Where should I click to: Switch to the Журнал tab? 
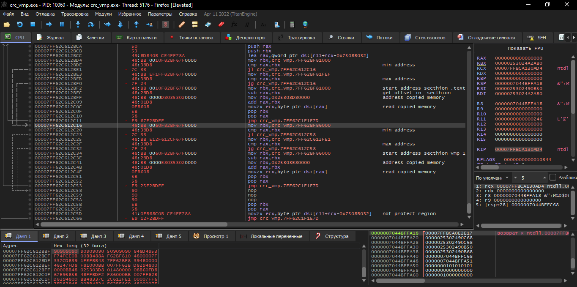pyautogui.click(x=50, y=38)
